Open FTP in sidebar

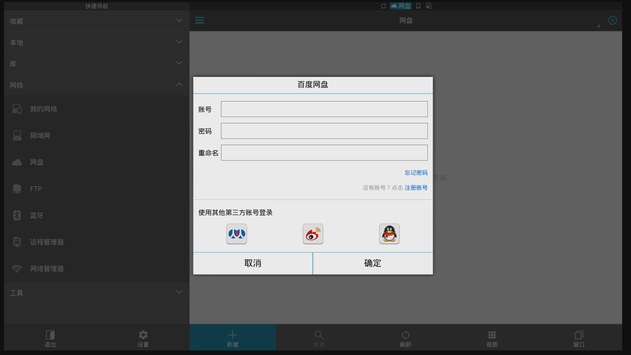pyautogui.click(x=97, y=189)
